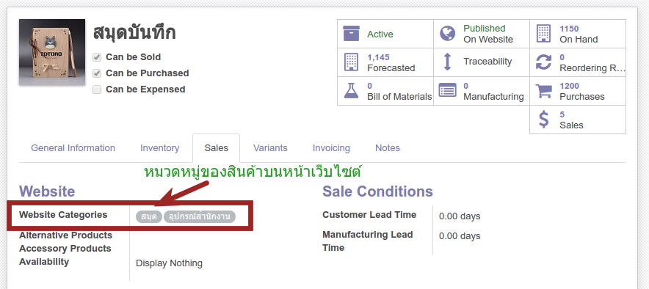Click the Traceability label text
This screenshot has width=649, height=289.
tap(487, 62)
